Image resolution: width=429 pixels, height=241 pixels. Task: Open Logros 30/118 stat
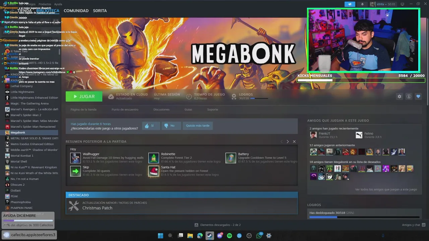tap(250, 96)
